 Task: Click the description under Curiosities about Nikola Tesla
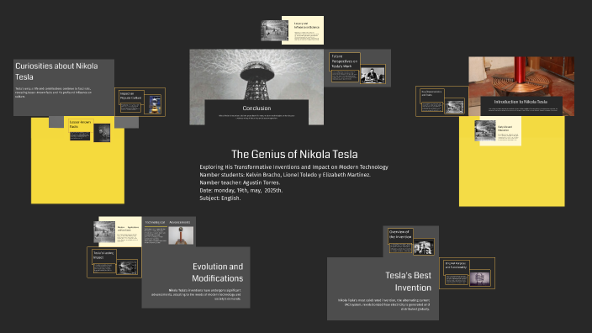pos(53,92)
